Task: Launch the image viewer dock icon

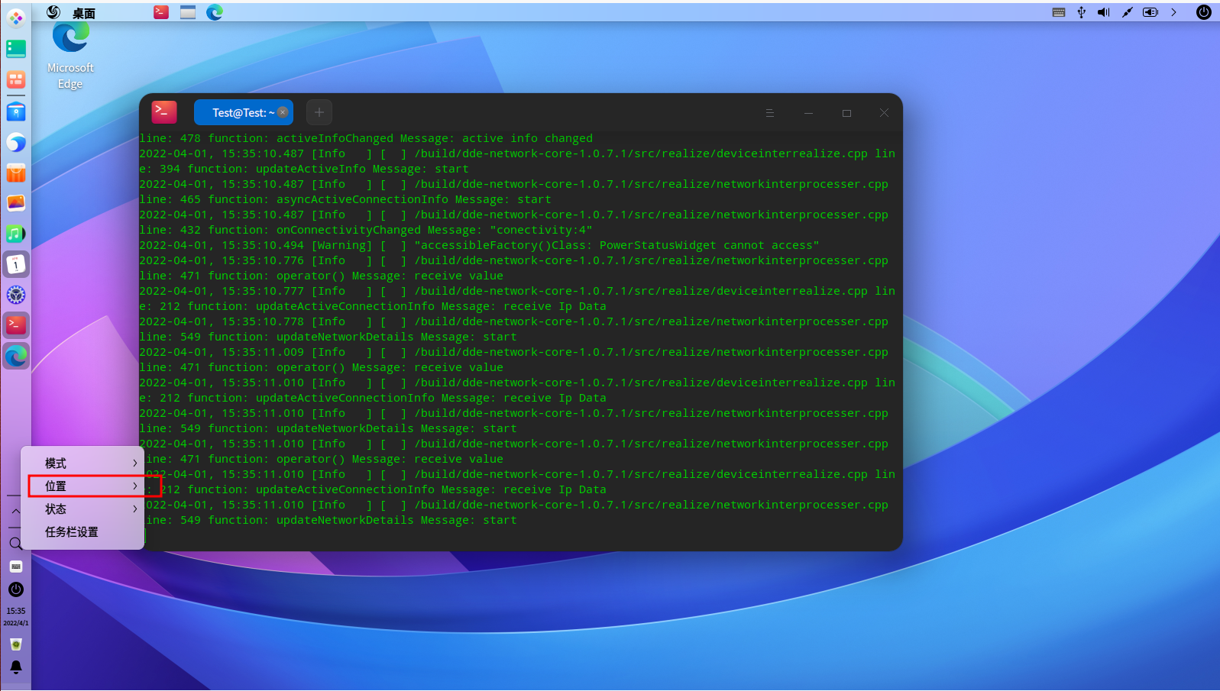Action: pos(16,203)
